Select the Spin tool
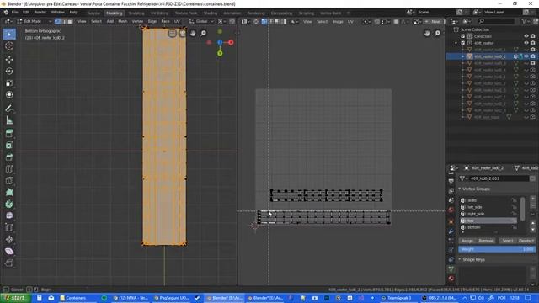Screen dimensions: 539x303 9,204
